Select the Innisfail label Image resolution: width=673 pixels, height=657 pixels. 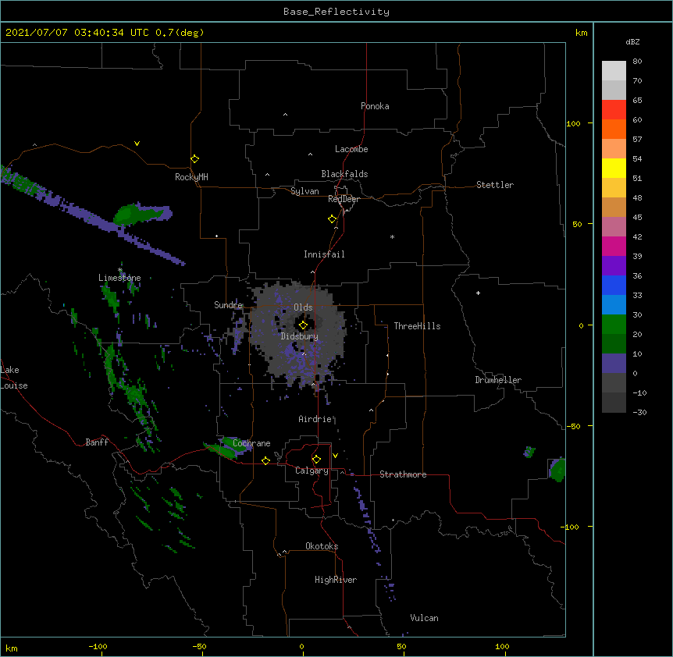click(x=324, y=254)
